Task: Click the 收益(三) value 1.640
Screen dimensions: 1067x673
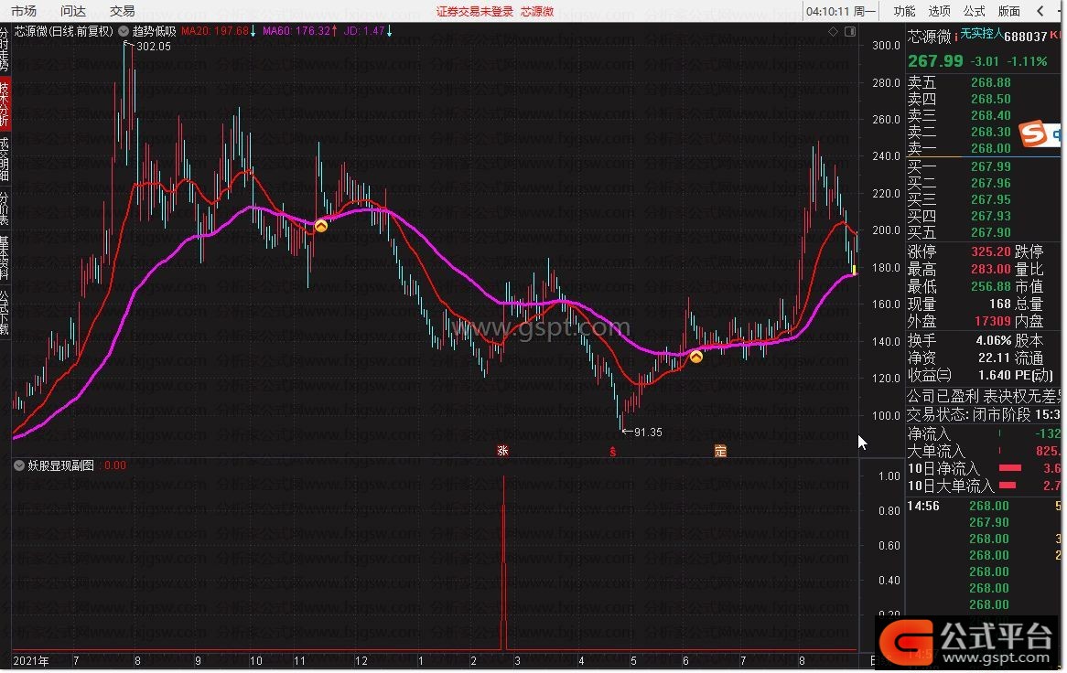Action: (994, 375)
